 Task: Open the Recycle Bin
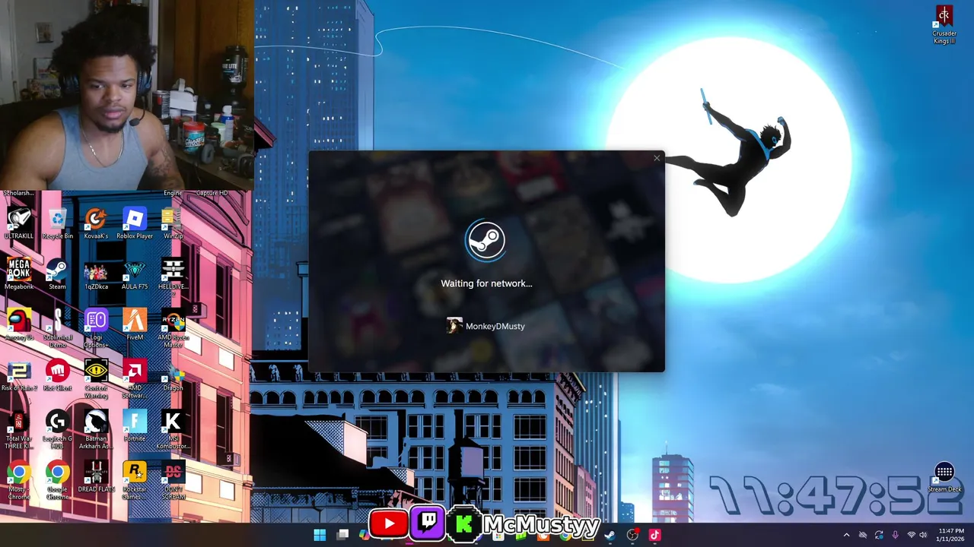point(58,224)
